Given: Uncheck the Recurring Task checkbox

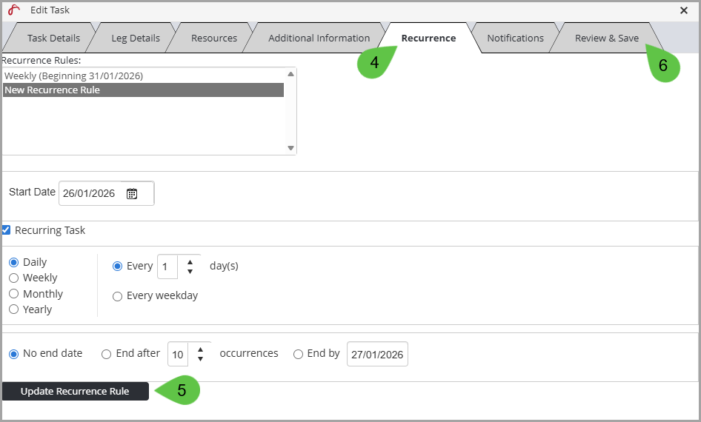Looking at the screenshot, I should tap(7, 230).
